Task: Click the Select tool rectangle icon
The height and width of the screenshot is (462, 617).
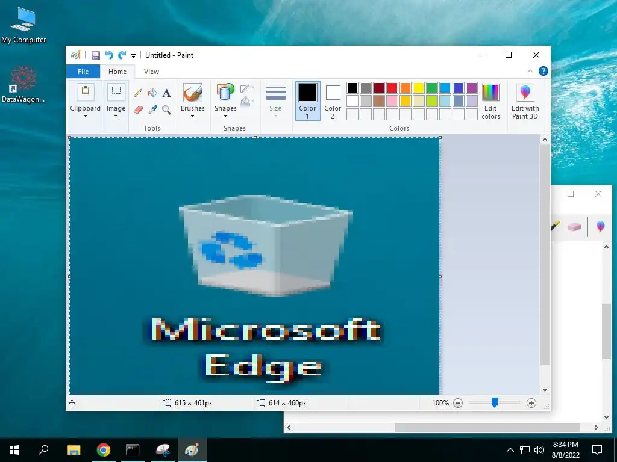Action: (116, 91)
